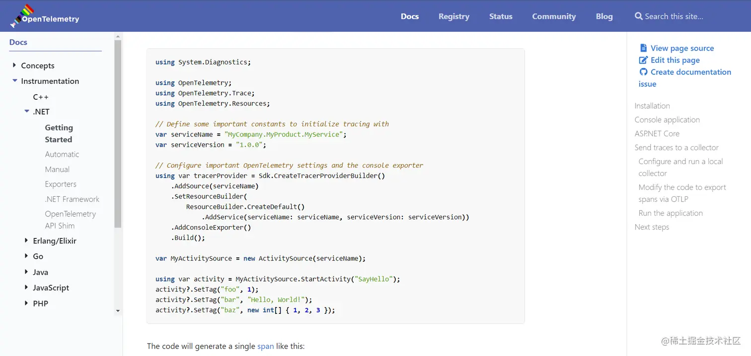Jump to Send traces to a collector

click(x=676, y=147)
